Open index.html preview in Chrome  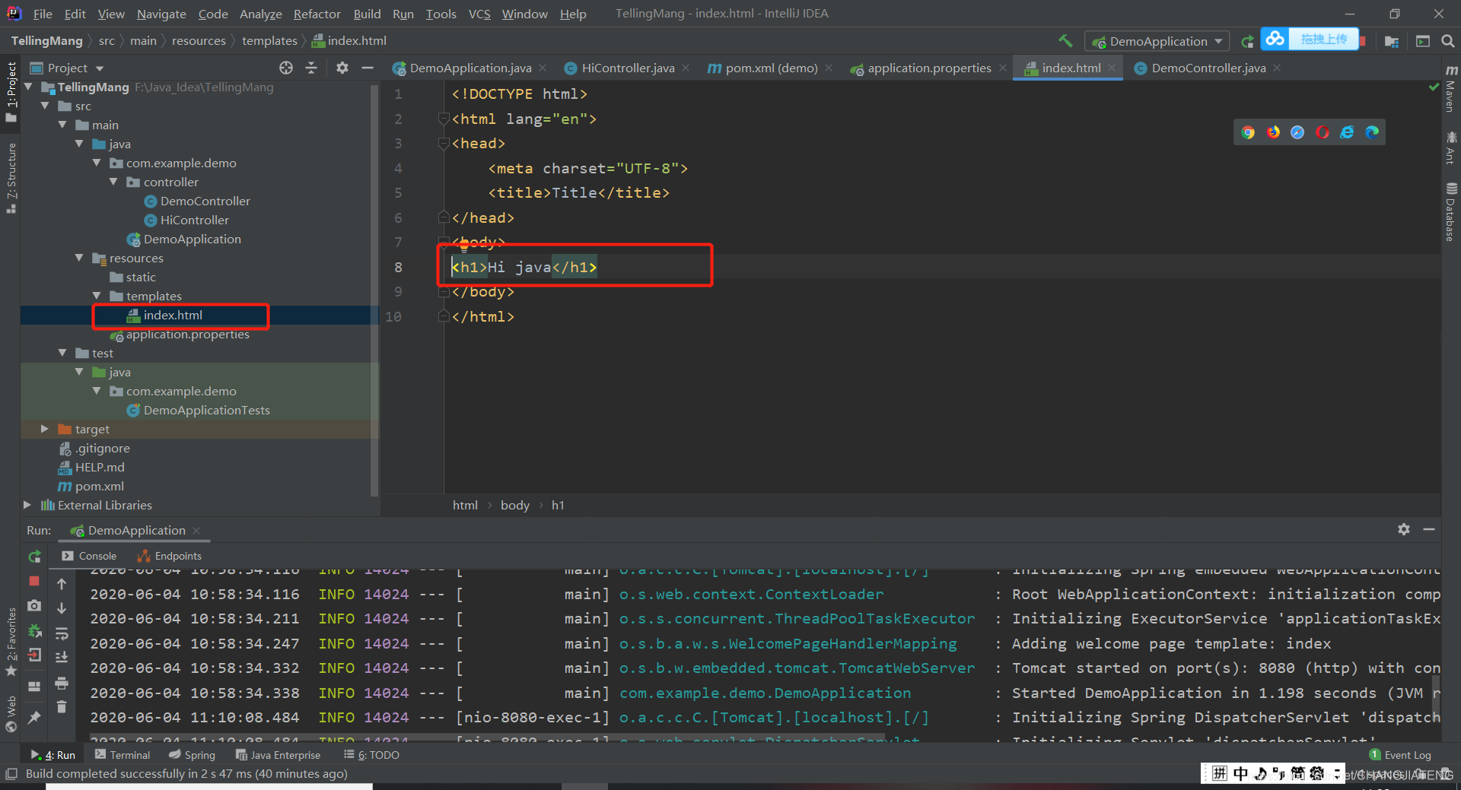pyautogui.click(x=1248, y=132)
